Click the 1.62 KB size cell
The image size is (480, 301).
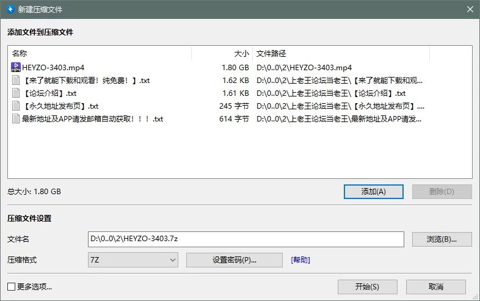pos(235,80)
